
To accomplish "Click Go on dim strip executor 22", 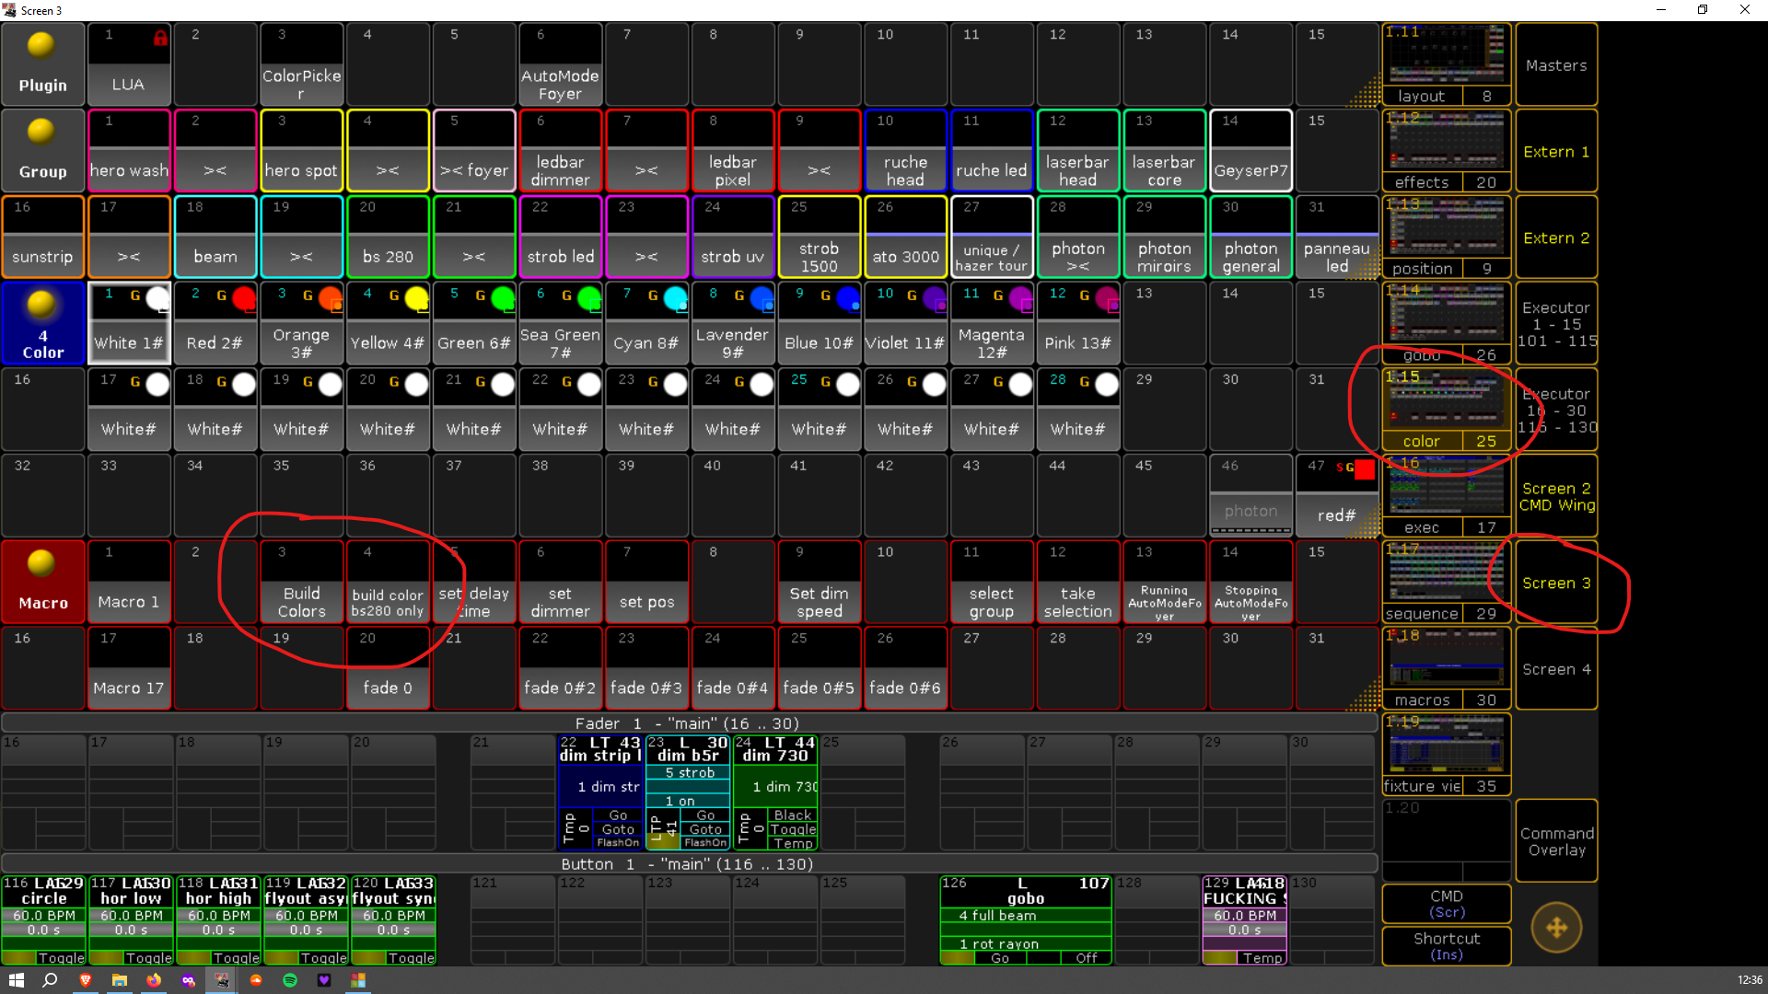I will point(618,815).
